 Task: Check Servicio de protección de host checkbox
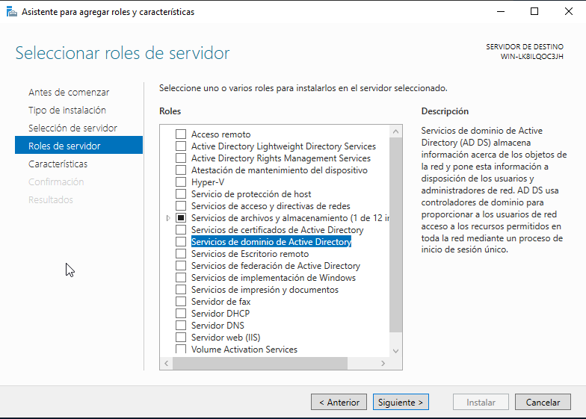click(x=181, y=194)
